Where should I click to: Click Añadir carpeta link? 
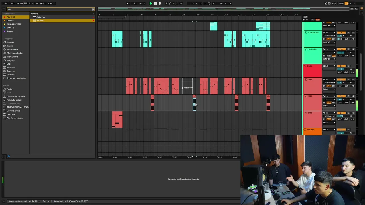pos(15,118)
